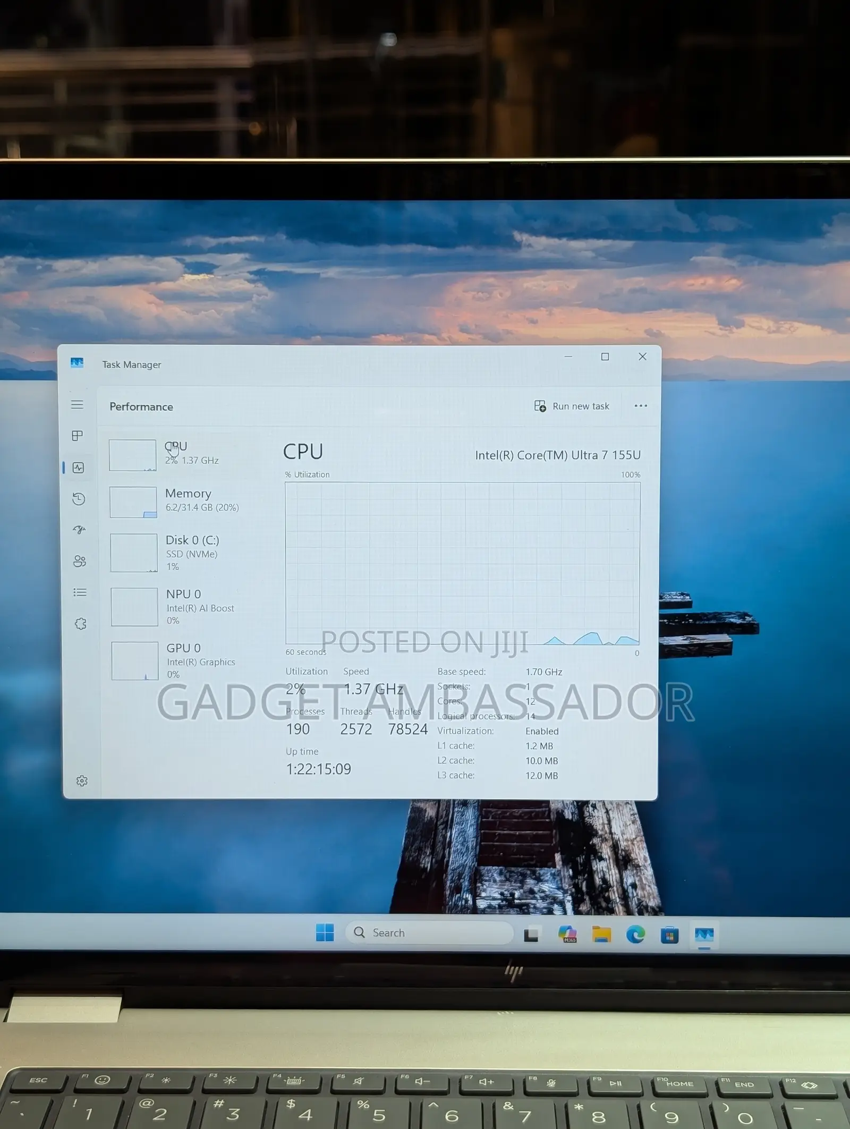Open the Windows Start button on taskbar
The image size is (850, 1129).
click(325, 932)
